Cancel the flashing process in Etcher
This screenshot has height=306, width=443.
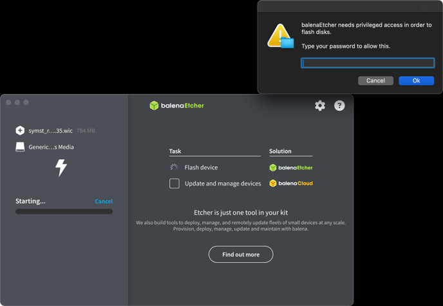(x=104, y=201)
